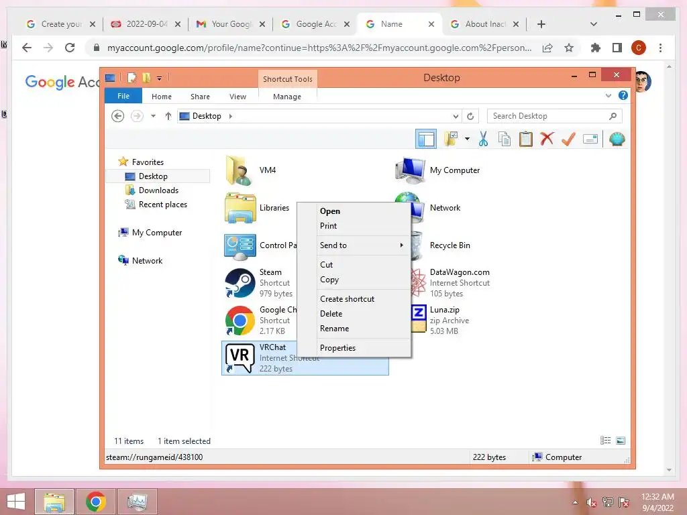The image size is (687, 515).
Task: Click the red X Delete icon in toolbar
Action: click(547, 139)
